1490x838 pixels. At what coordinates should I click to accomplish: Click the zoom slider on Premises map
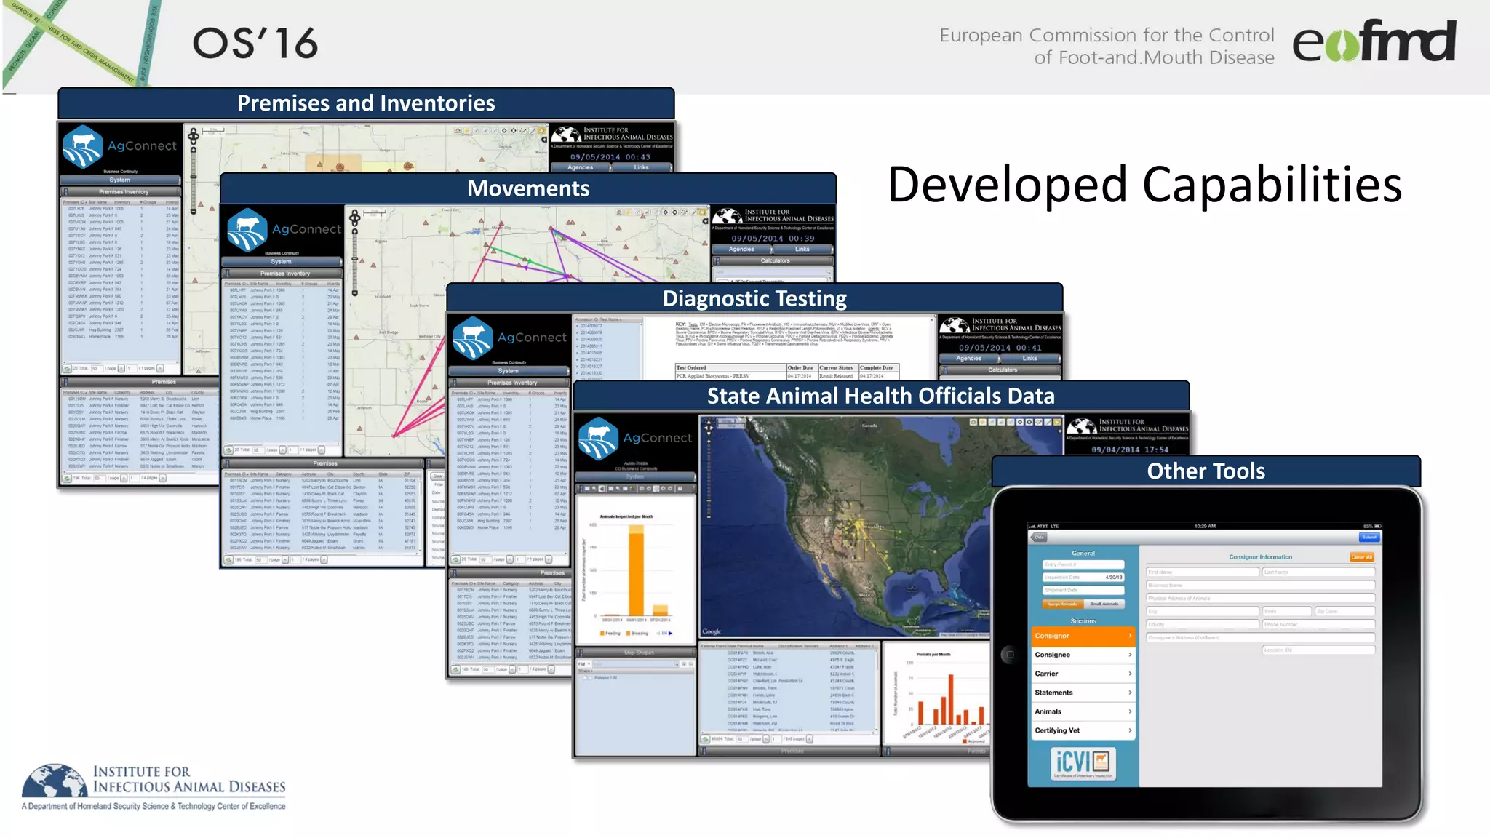194,178
